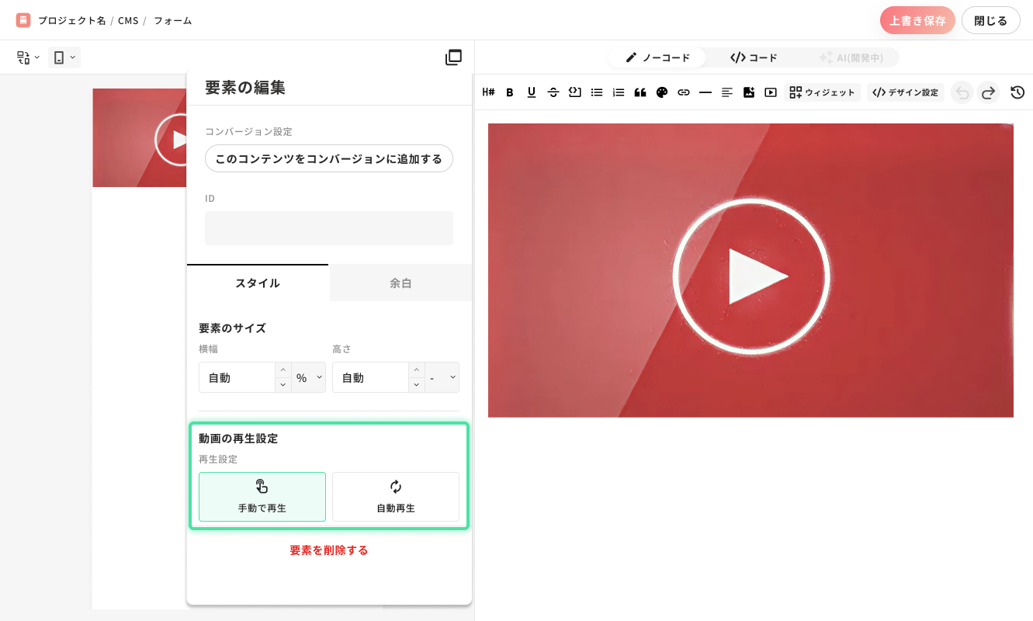Open the height unit dropdown
1033x621 pixels.
[x=442, y=378]
